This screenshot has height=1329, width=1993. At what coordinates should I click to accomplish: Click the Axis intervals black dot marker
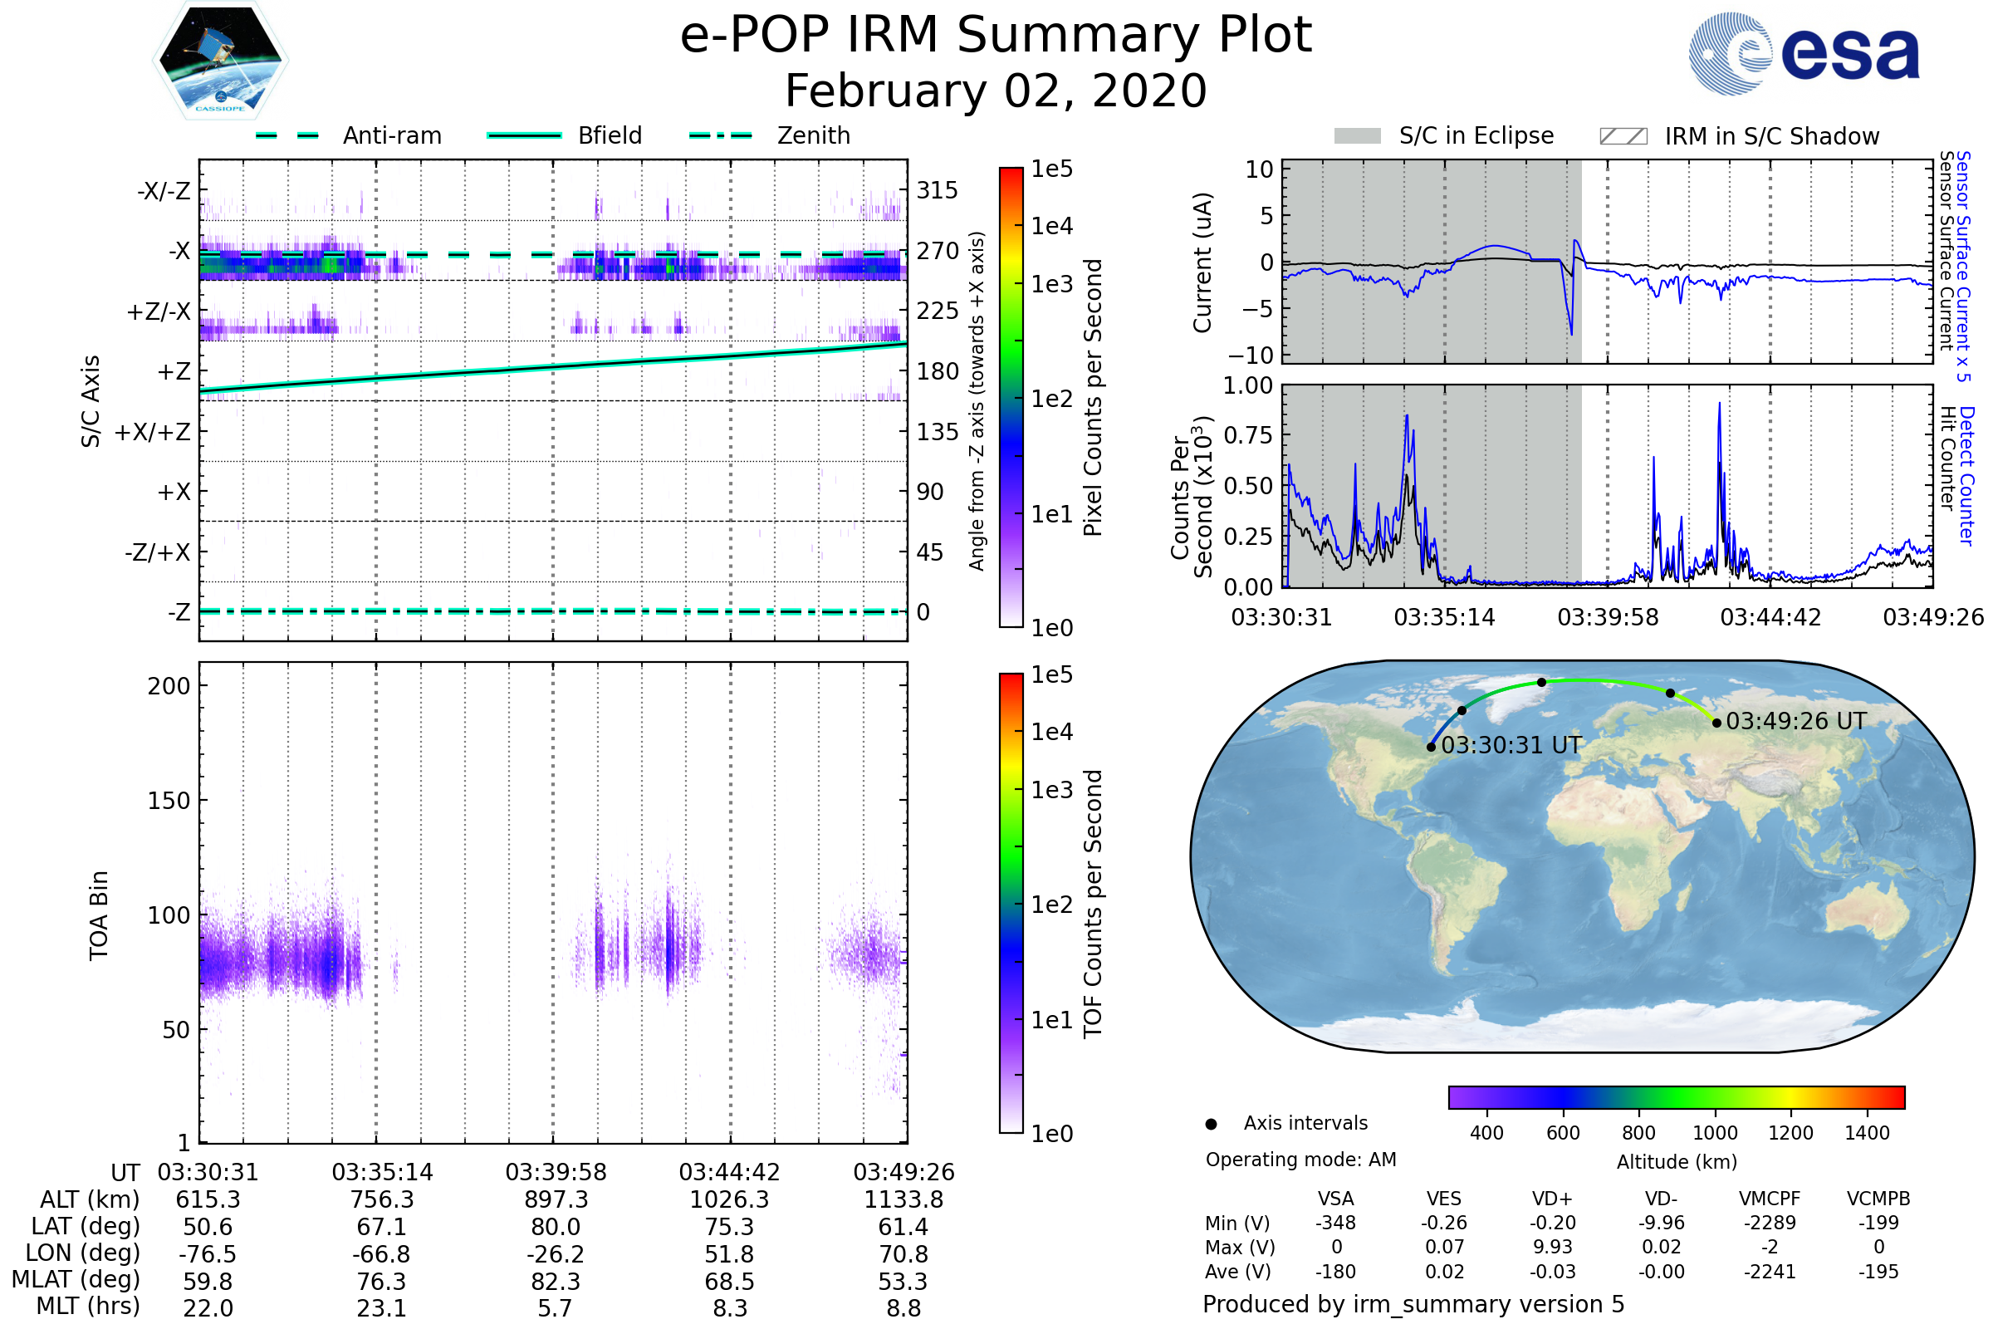1211,1124
